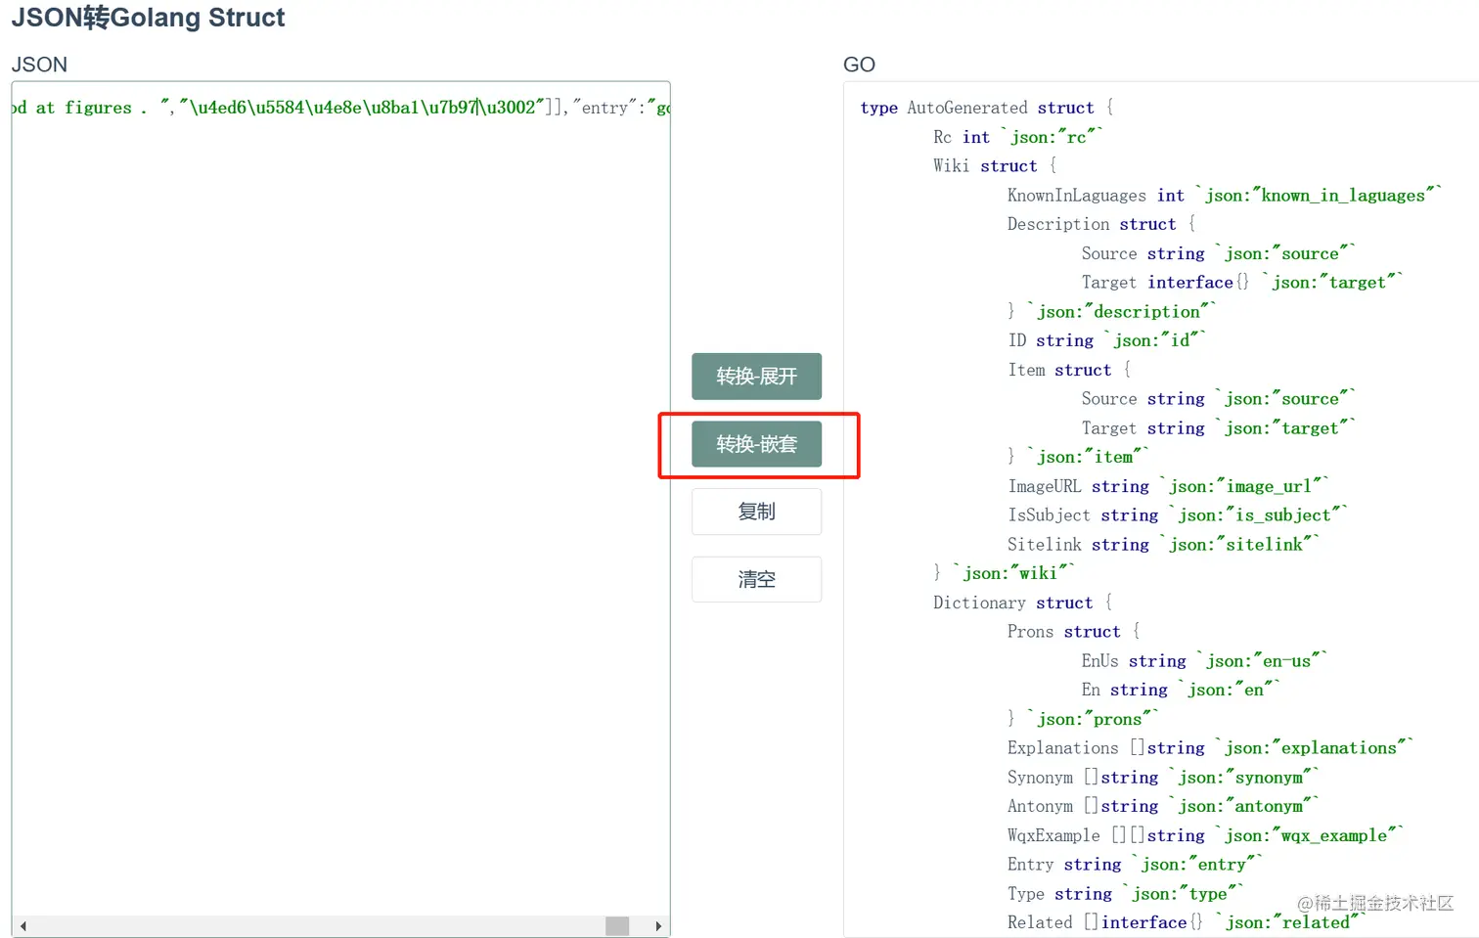Click the 'Description struct {' line
The image size is (1479, 938).
1101,224
